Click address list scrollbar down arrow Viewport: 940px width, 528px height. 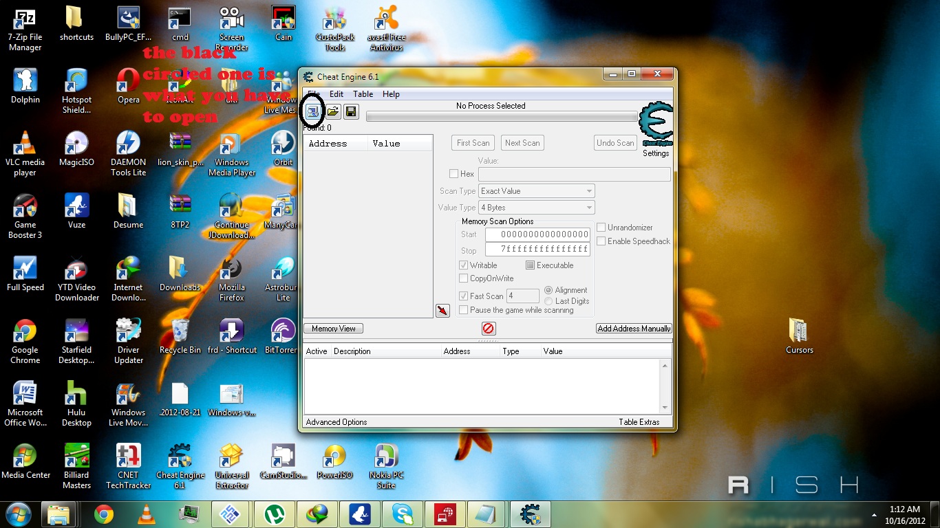click(x=665, y=407)
